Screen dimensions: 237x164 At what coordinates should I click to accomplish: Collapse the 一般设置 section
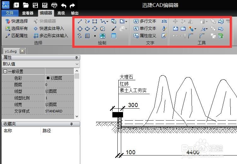5,71
